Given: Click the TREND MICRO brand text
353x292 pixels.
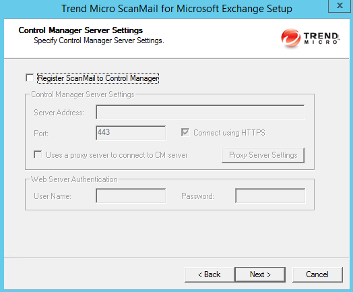Looking at the screenshot, I should 321,38.
